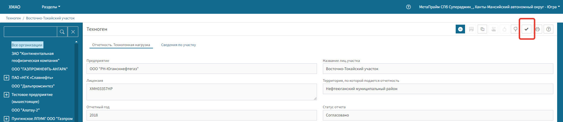Click the blue back arrow button
Viewport: 563px width, 122px height.
pyautogui.click(x=460, y=29)
